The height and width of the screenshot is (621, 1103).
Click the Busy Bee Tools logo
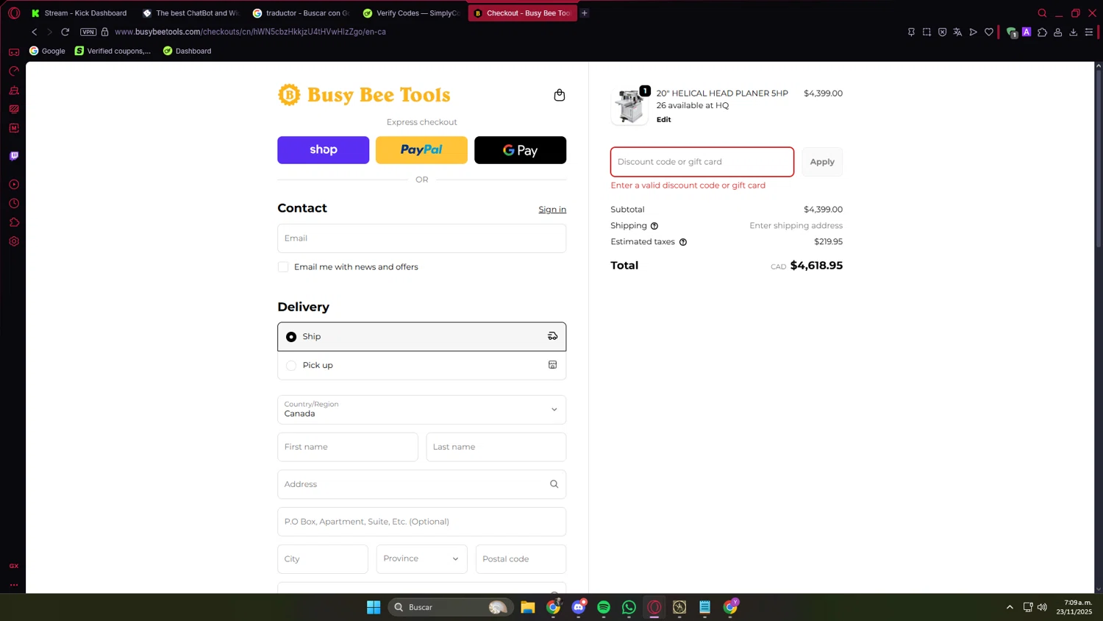(364, 95)
